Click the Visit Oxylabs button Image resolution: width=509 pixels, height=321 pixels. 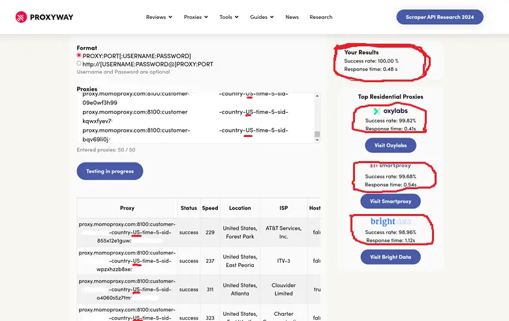(390, 145)
